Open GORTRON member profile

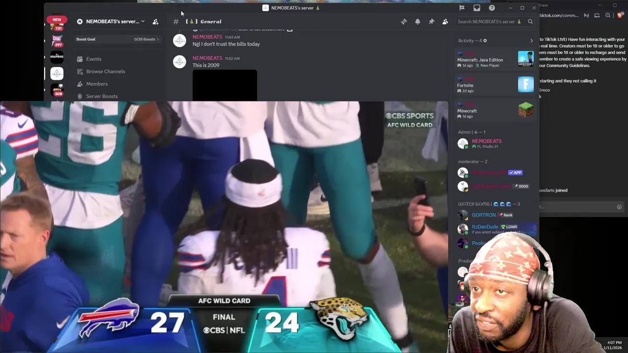pyautogui.click(x=495, y=215)
